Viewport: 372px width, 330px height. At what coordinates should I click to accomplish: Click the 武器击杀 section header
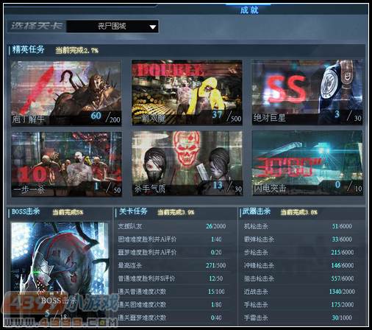coord(257,211)
